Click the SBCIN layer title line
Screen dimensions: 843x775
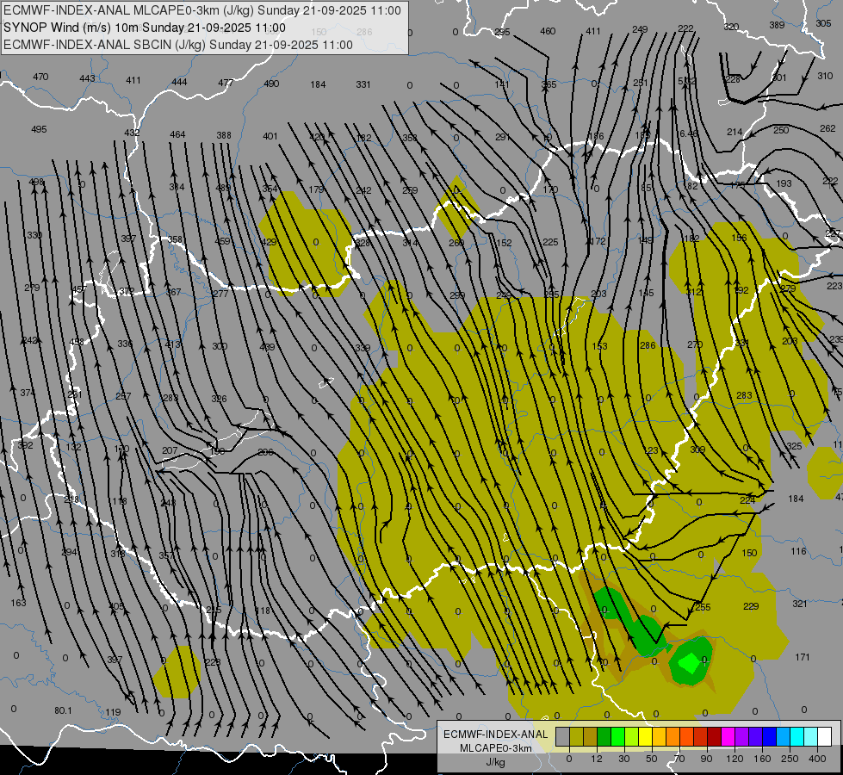tap(178, 45)
